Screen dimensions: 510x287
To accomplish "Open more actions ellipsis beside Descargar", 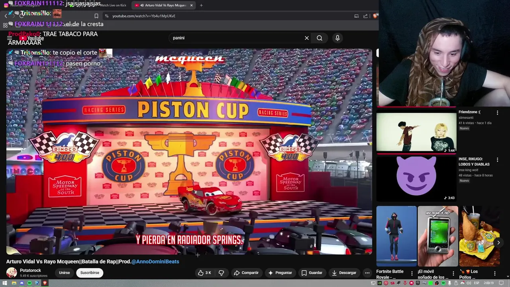I will [367, 273].
